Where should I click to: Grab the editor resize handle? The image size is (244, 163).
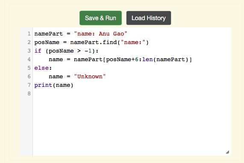tap(227, 152)
